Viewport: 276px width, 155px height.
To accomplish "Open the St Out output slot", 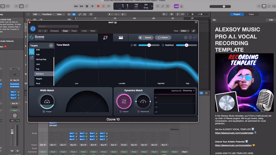I will click(124, 145).
